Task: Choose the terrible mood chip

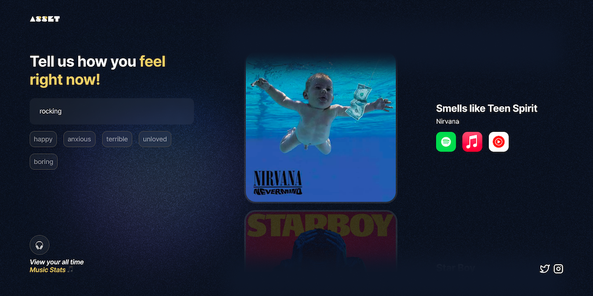Action: click(117, 139)
